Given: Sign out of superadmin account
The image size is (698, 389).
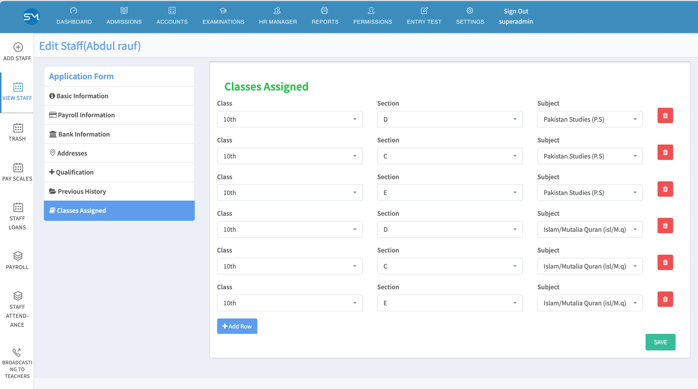Looking at the screenshot, I should pos(516,11).
